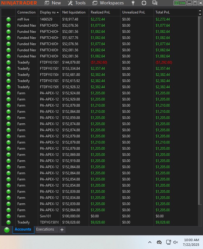Sort by the Connection column header
This screenshot has width=203, height=249.
tap(26, 12)
